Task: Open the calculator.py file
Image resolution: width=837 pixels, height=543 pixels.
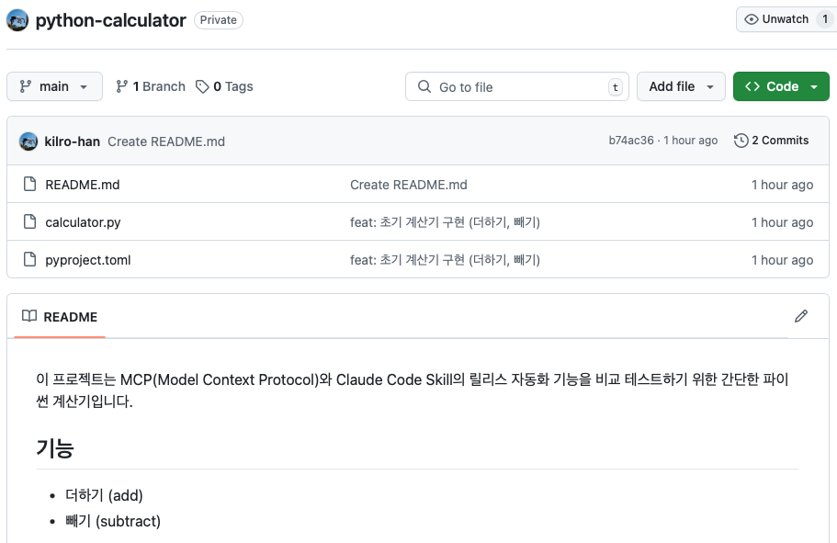Action: click(83, 222)
